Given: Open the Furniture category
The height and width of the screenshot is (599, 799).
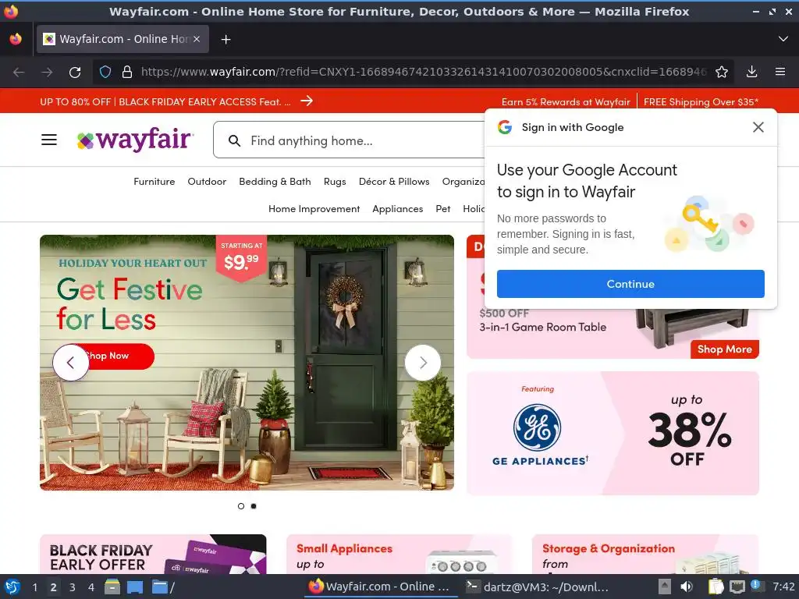Looking at the screenshot, I should pos(154,182).
